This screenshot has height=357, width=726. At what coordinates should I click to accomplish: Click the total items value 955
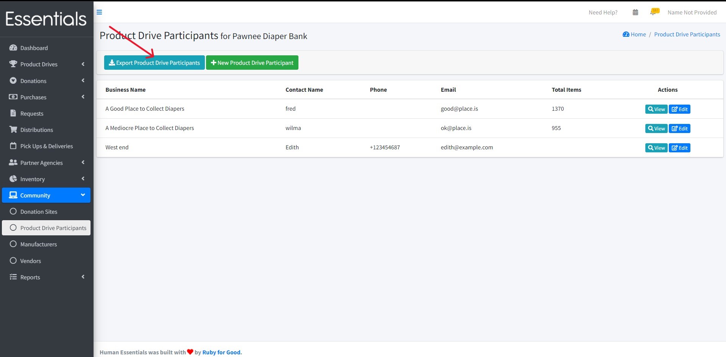click(x=556, y=128)
